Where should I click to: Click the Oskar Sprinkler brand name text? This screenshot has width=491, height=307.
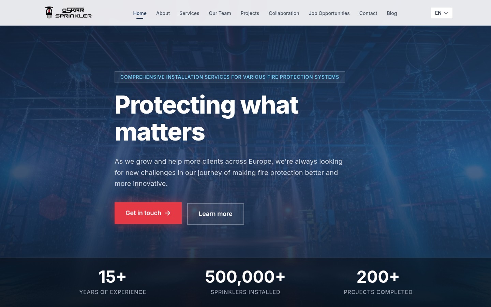[73, 13]
